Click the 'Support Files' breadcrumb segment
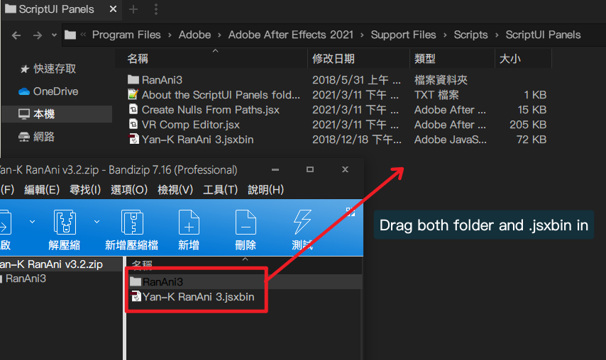Screen dimensions: 606x360 pyautogui.click(x=403, y=35)
